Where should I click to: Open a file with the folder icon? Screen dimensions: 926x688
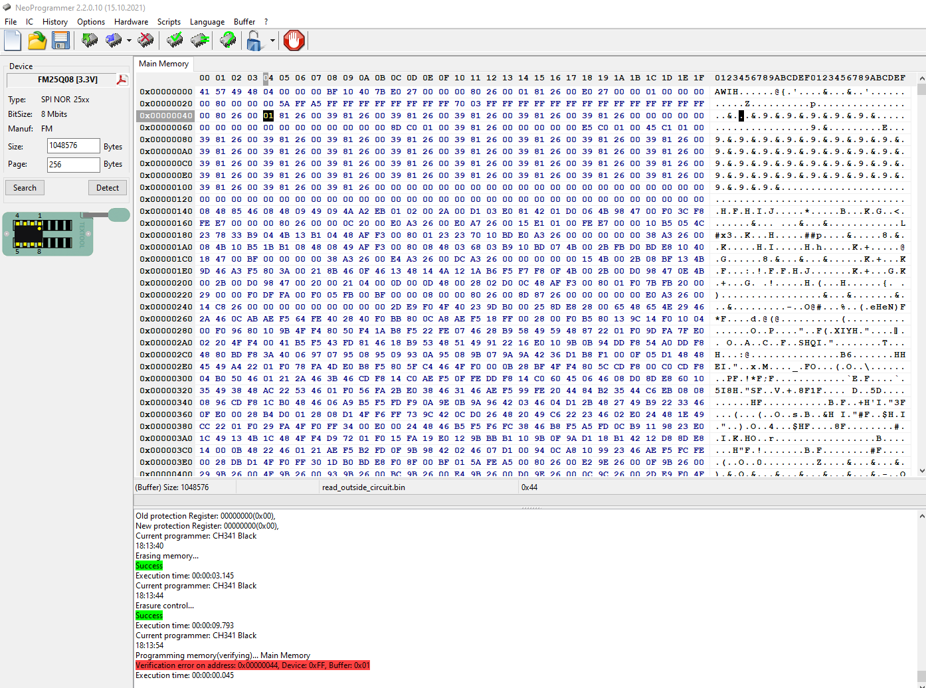click(37, 41)
